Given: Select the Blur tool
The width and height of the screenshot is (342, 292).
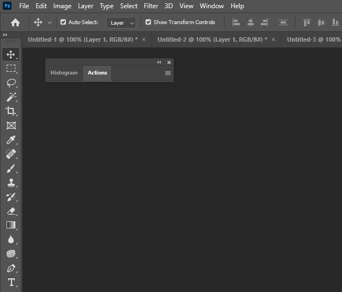Looking at the screenshot, I should 11,239.
